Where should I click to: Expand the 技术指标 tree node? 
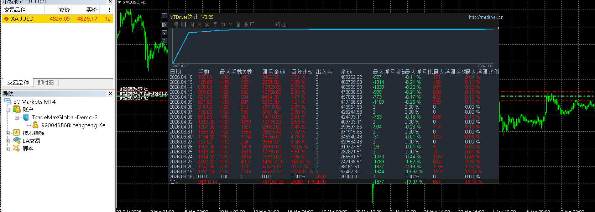pyautogui.click(x=7, y=133)
